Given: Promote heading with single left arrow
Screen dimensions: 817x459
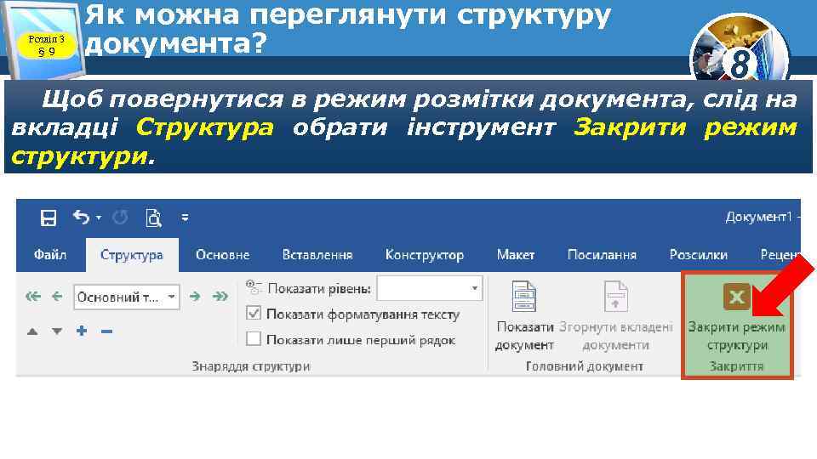Looking at the screenshot, I should point(57,297).
